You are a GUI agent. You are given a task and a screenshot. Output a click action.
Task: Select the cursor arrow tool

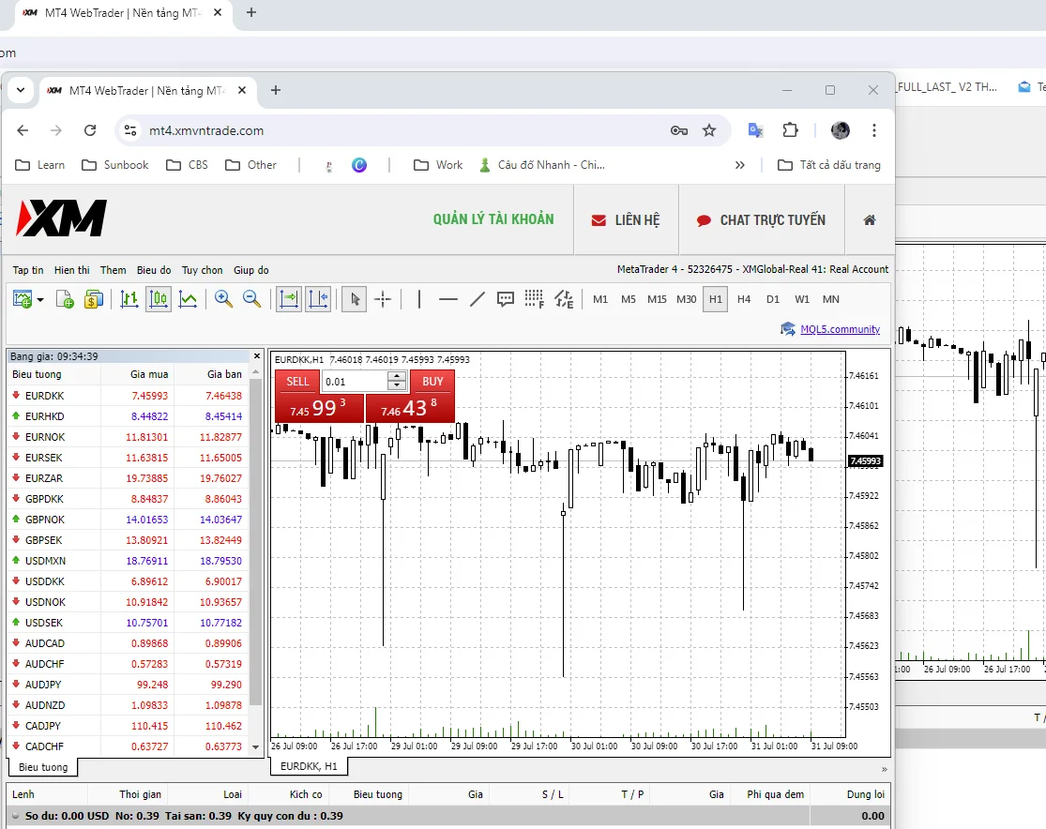(x=355, y=299)
